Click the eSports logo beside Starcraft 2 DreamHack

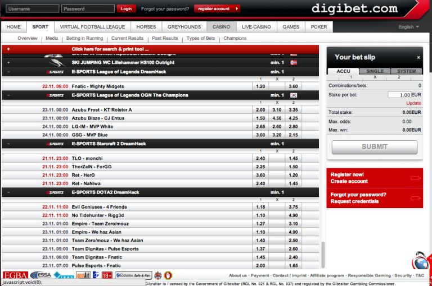tap(55, 144)
